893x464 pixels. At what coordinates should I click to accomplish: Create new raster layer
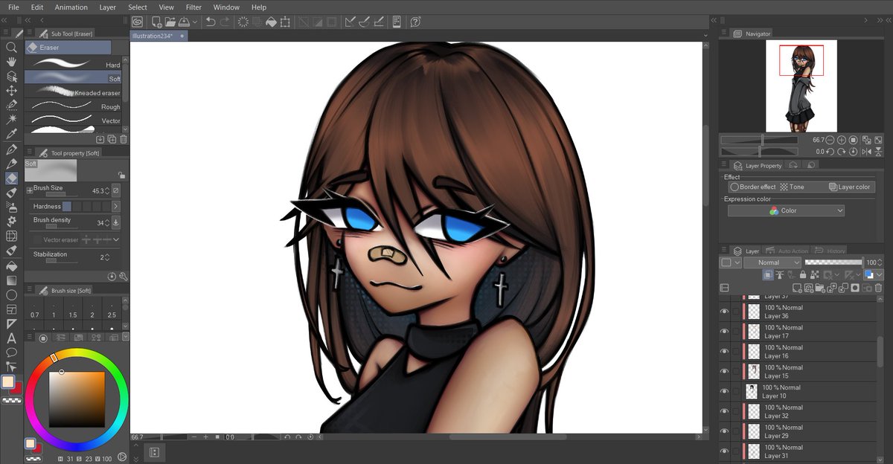(x=797, y=288)
